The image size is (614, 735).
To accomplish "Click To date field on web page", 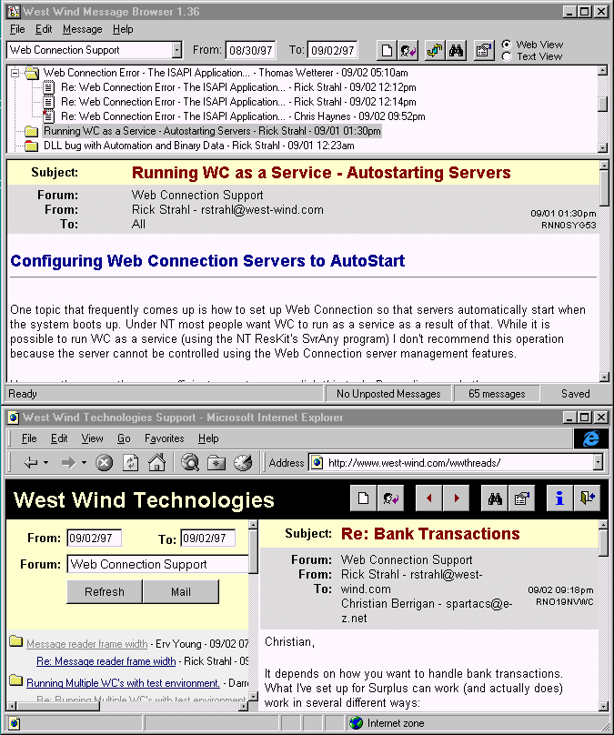I will coord(207,539).
